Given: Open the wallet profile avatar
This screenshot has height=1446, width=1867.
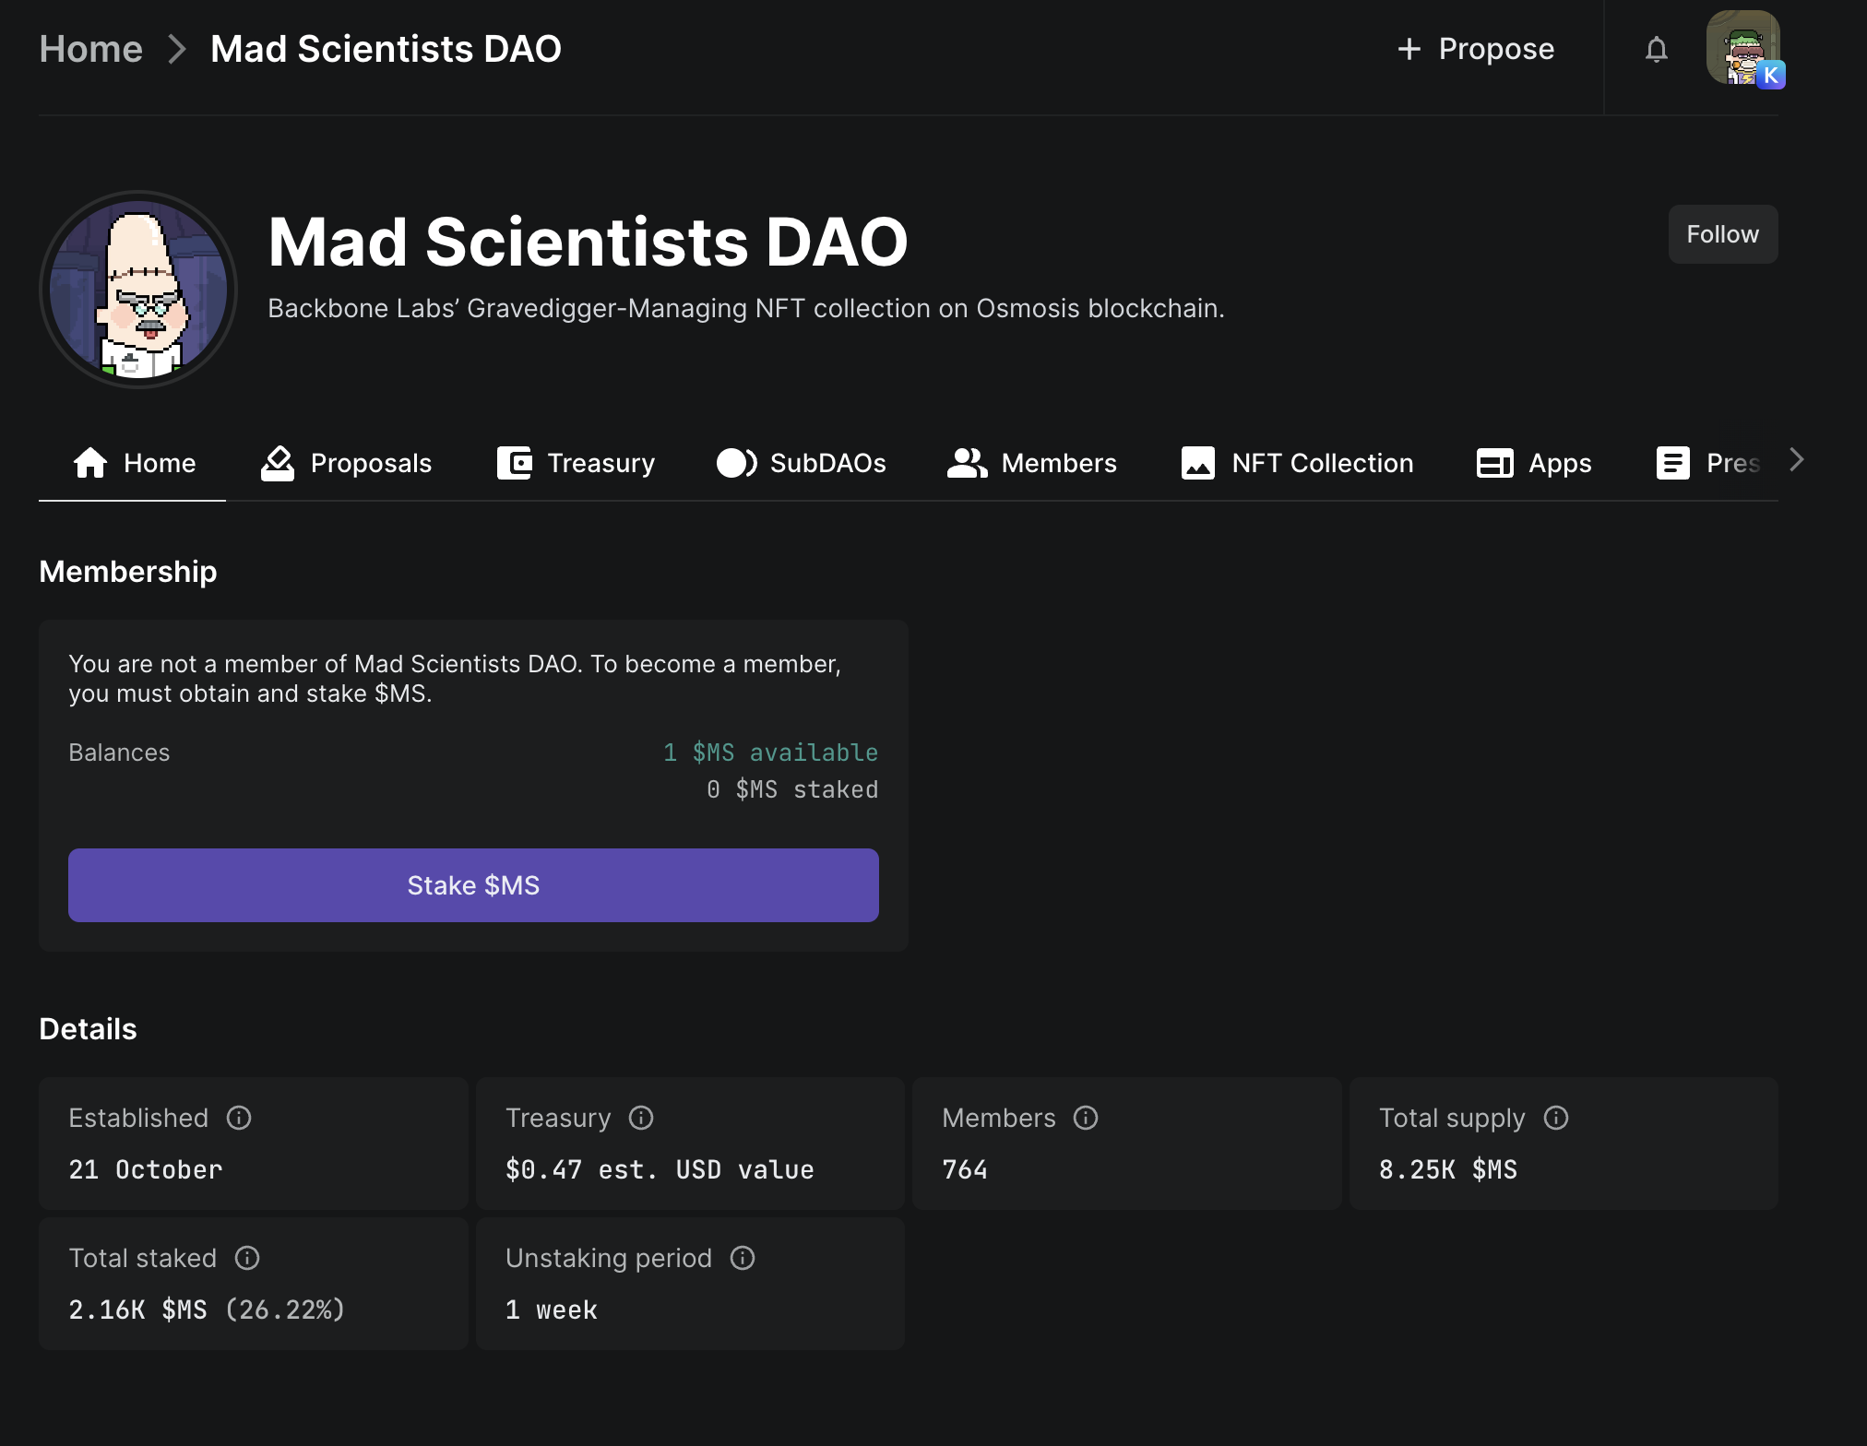Looking at the screenshot, I should pyautogui.click(x=1742, y=49).
